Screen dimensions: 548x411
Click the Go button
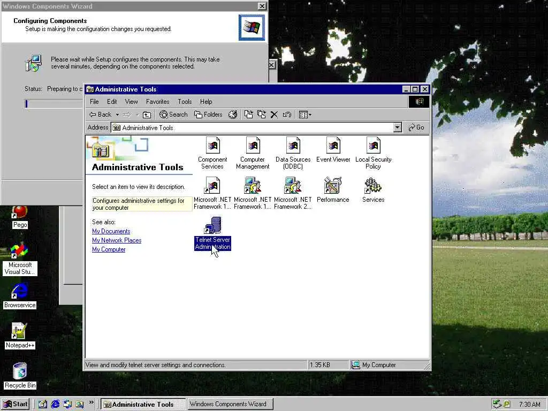tap(416, 127)
